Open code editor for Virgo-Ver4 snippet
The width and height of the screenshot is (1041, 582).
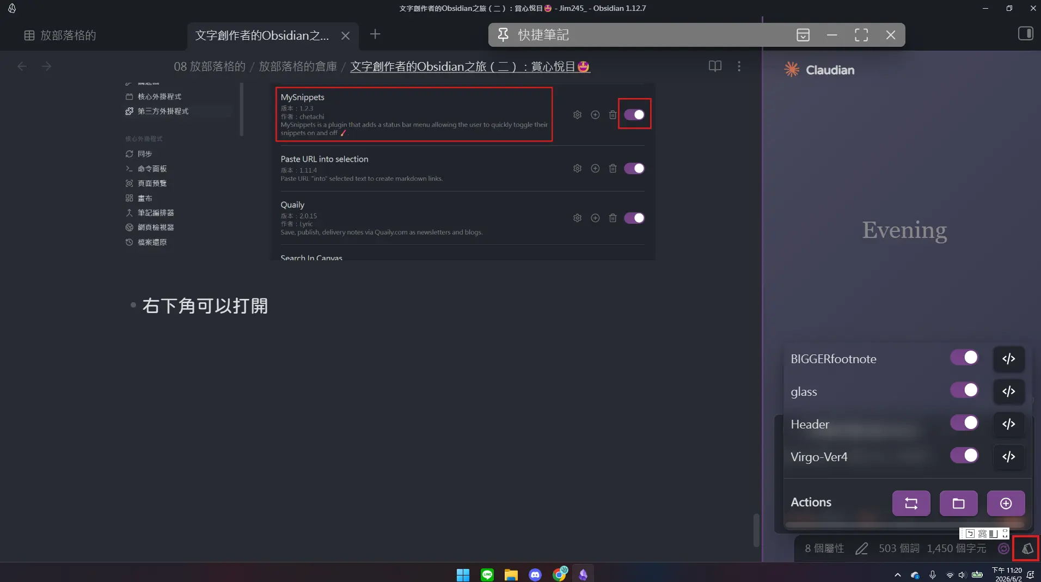point(1008,457)
